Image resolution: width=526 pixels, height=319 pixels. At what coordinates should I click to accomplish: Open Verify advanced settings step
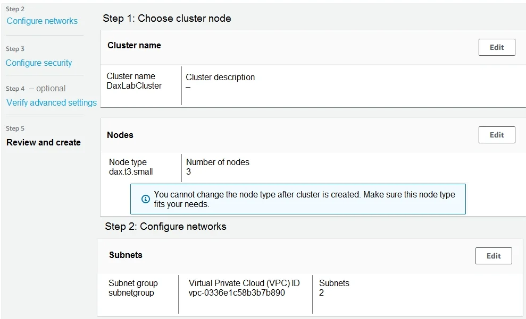click(52, 102)
